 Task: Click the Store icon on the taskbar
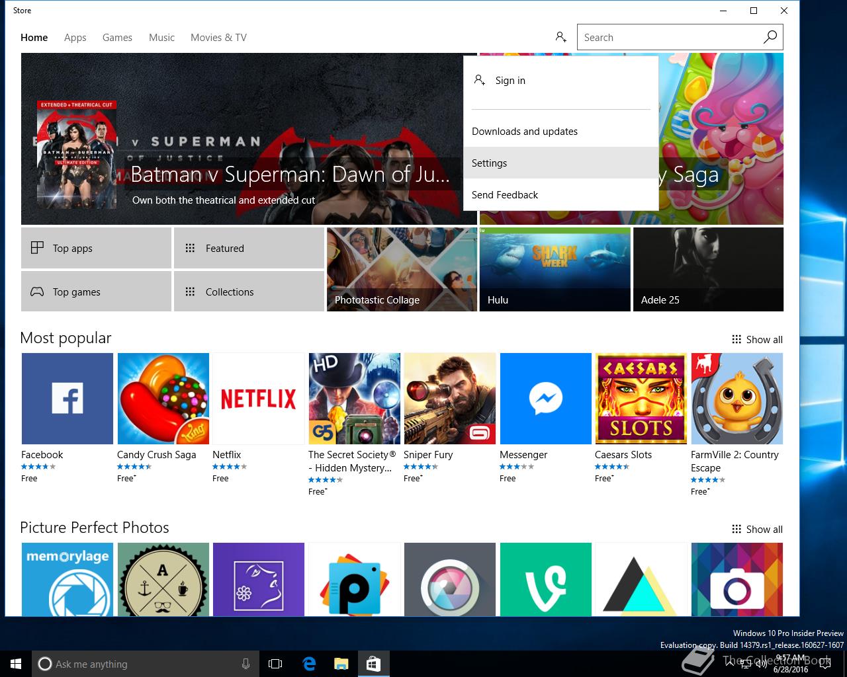pos(373,664)
